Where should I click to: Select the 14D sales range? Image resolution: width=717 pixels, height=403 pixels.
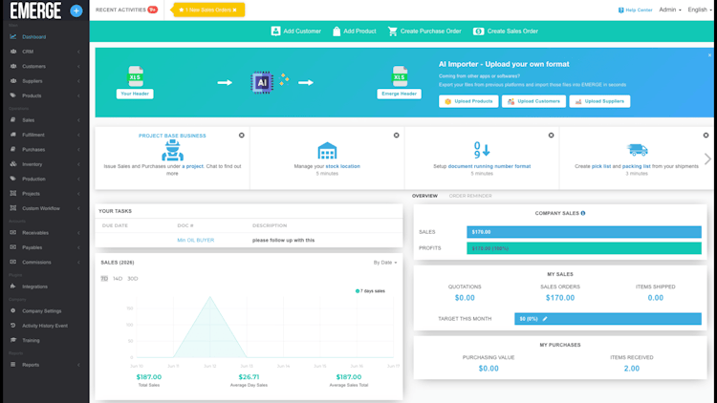118,279
